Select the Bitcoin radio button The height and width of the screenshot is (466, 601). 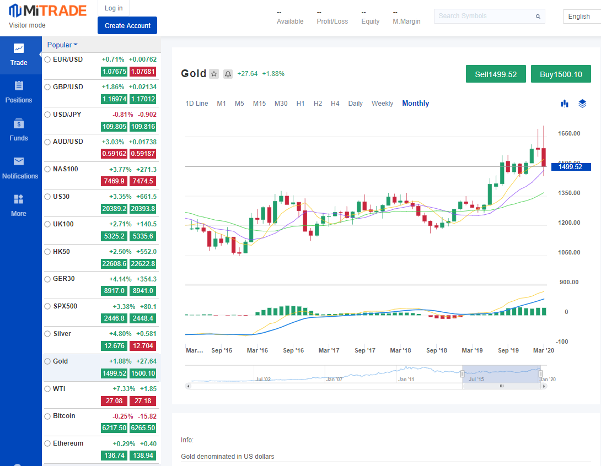point(47,416)
